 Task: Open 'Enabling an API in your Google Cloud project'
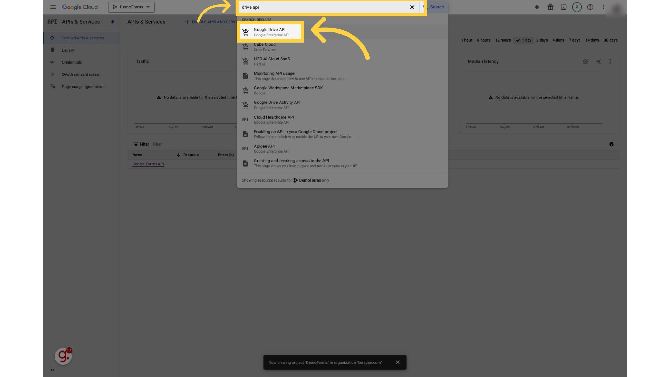click(342, 134)
